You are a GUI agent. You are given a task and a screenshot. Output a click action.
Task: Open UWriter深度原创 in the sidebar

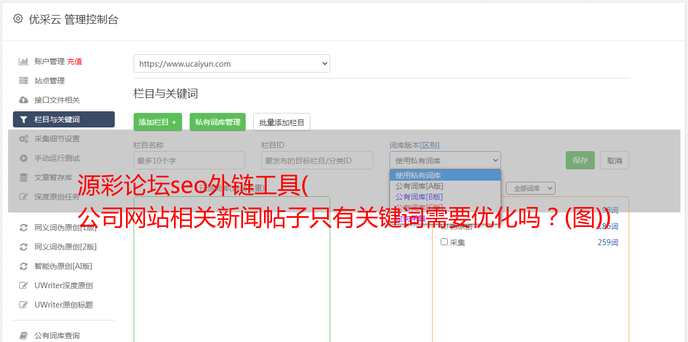[64, 286]
